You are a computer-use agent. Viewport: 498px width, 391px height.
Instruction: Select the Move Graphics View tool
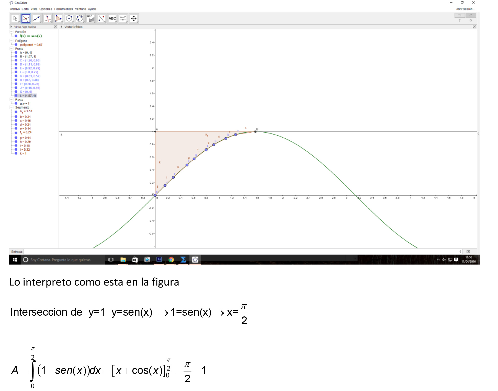point(134,18)
